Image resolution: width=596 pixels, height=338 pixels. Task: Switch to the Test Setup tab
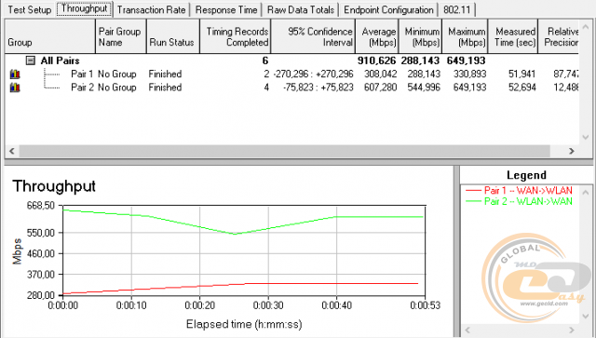29,9
